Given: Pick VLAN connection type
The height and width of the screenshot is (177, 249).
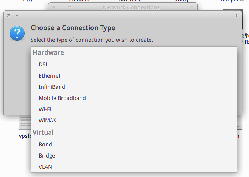Looking at the screenshot, I should (x=45, y=167).
